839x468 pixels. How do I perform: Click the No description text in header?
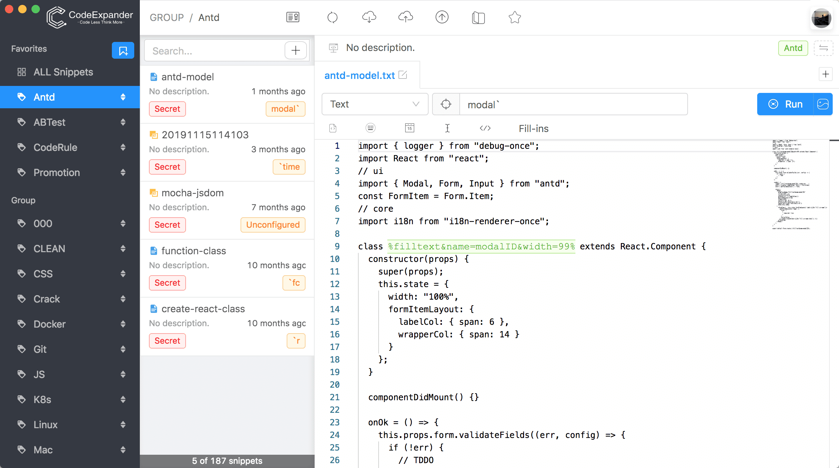click(380, 47)
